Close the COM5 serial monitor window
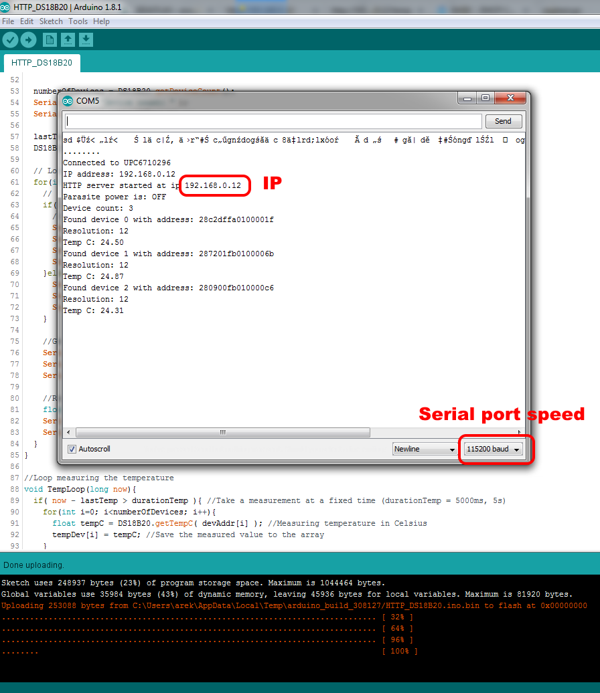The image size is (600, 693). pyautogui.click(x=510, y=98)
